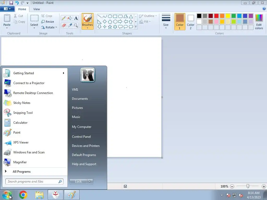Image resolution: width=267 pixels, height=200 pixels.
Task: Click Edit colors button
Action: 259,22
